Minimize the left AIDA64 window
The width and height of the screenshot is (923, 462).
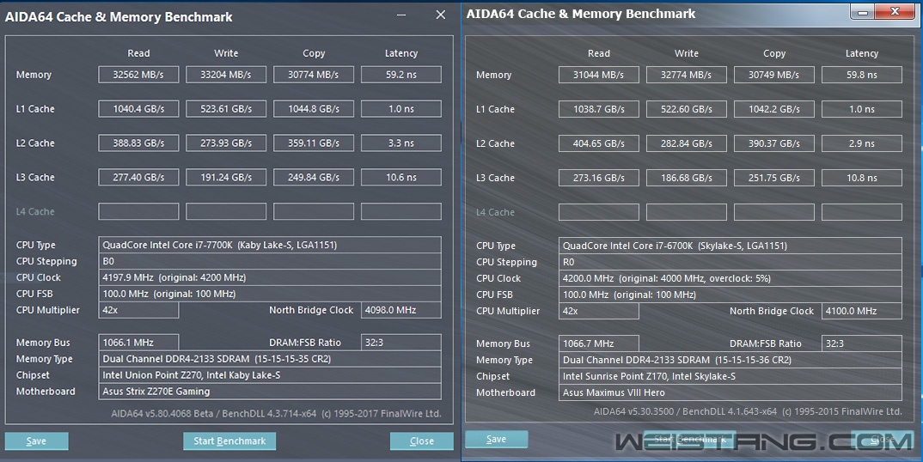coord(401,15)
